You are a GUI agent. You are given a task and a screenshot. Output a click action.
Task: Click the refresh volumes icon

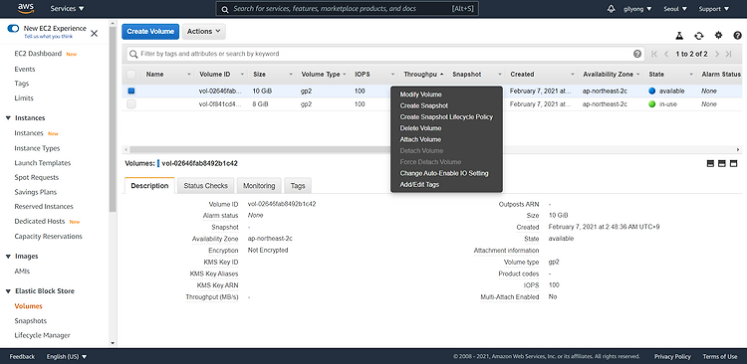(x=698, y=36)
